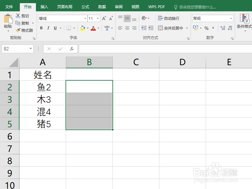Open the Name Box dropdown arrow

[31, 49]
